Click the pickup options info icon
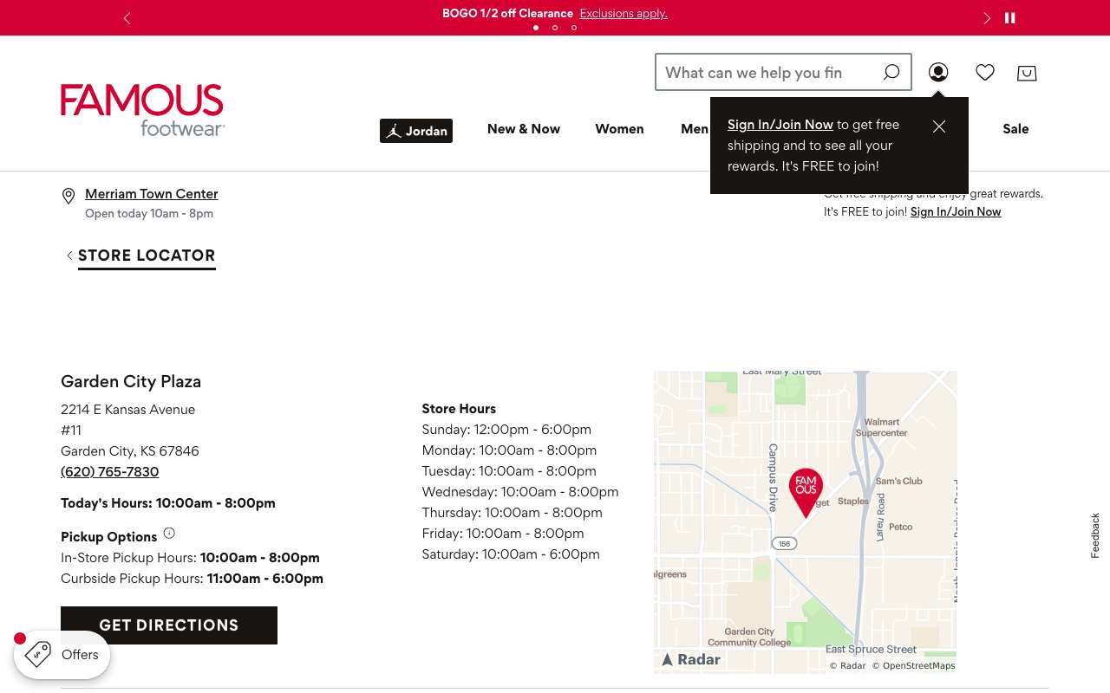Screen dimensions: 1110x693 click(169, 534)
